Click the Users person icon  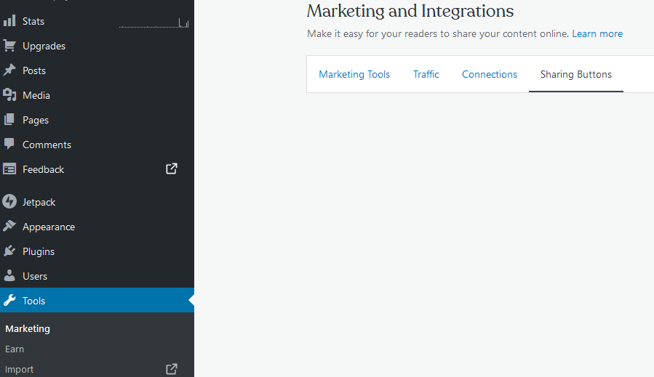(x=9, y=276)
